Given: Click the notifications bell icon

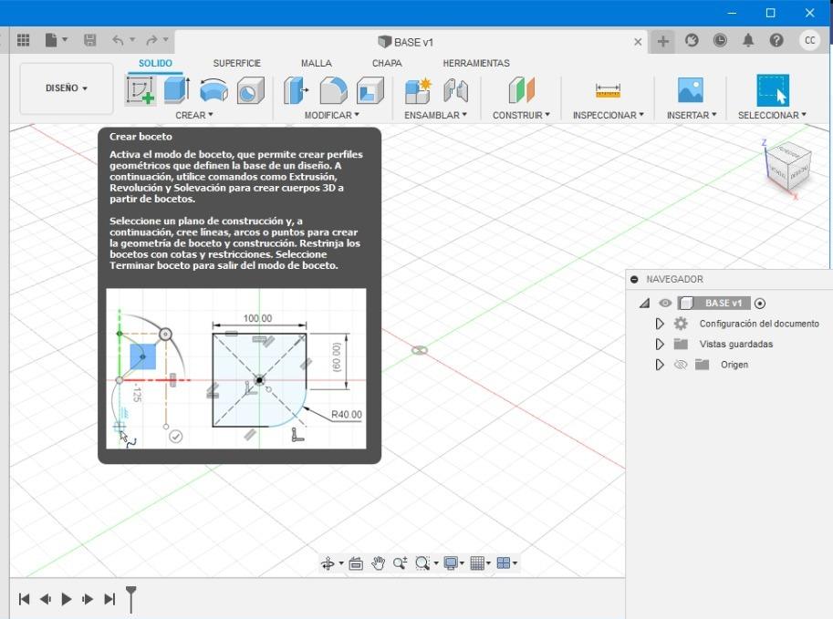Looking at the screenshot, I should pyautogui.click(x=748, y=40).
